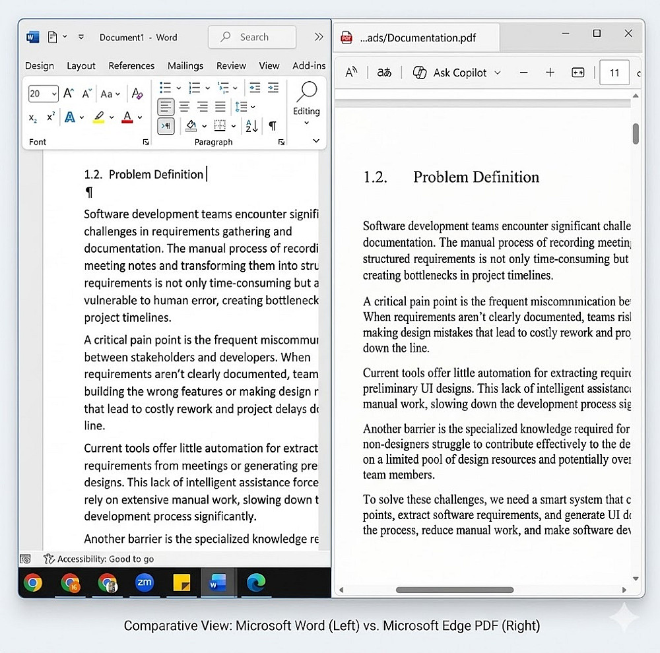Click the Editing button in the ribbon
The width and height of the screenshot is (660, 653).
tap(306, 104)
